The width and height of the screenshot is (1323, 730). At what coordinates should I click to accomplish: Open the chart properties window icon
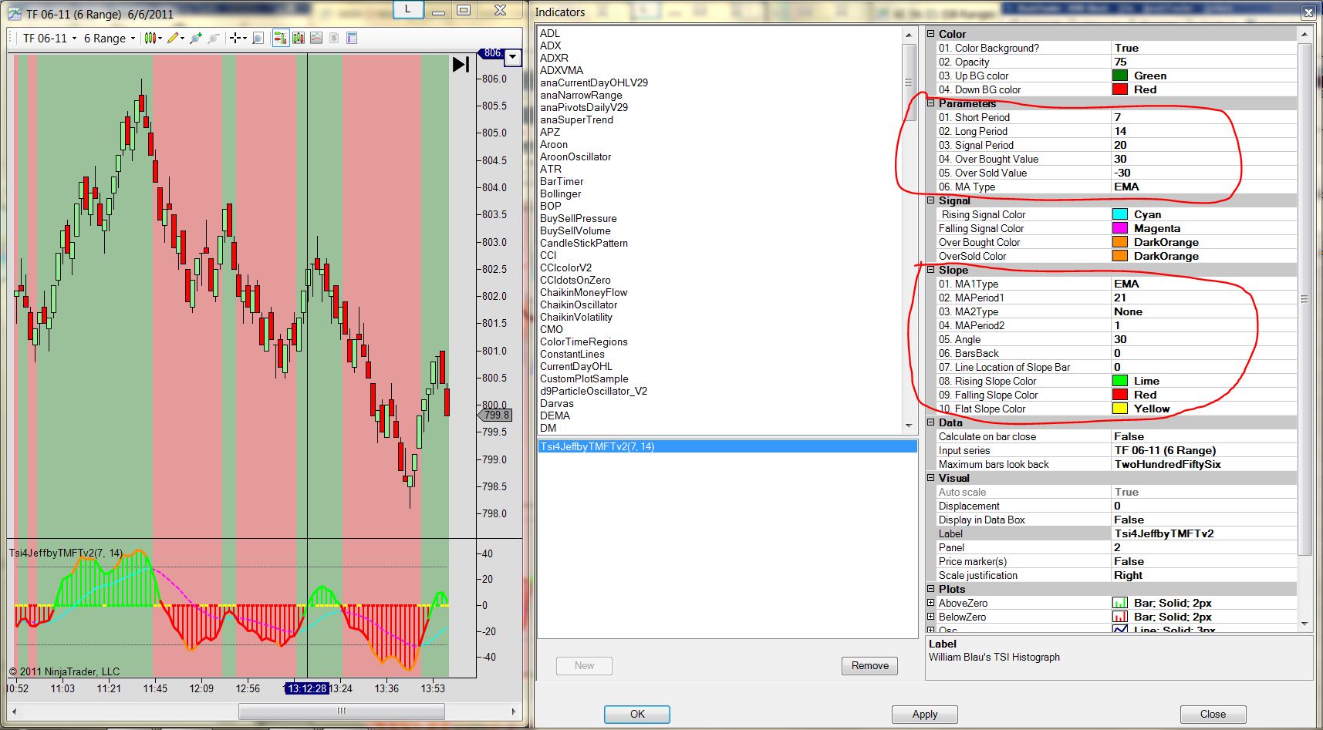pos(352,38)
